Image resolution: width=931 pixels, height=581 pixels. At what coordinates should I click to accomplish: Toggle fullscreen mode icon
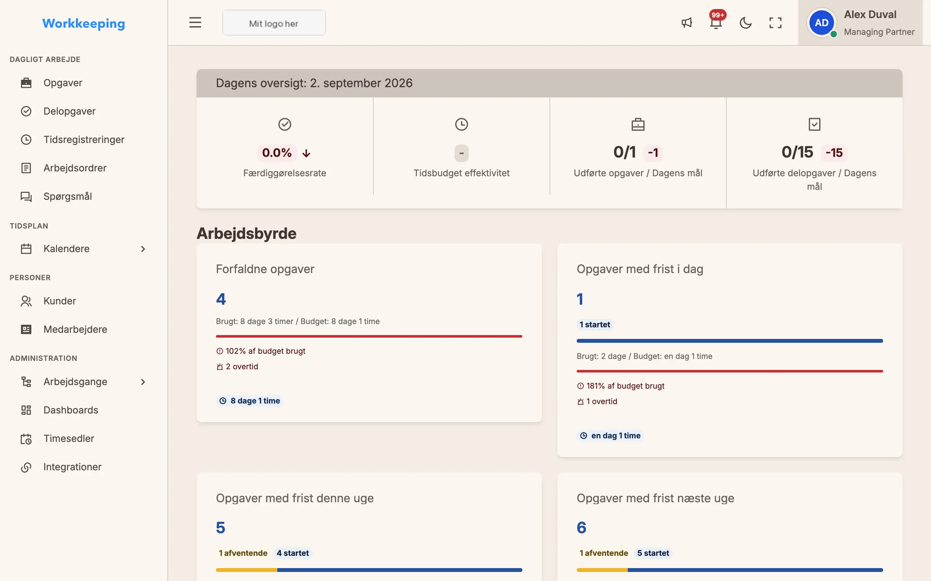(775, 23)
